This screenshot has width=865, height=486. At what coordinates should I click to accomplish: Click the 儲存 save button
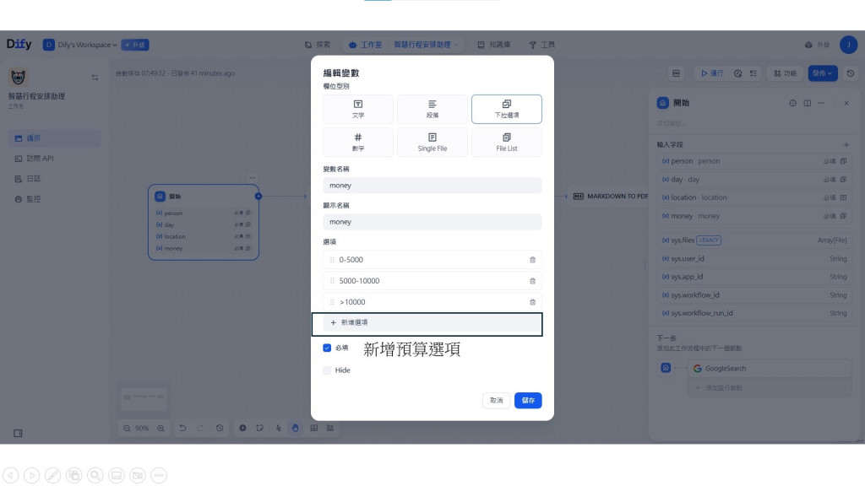pyautogui.click(x=528, y=401)
